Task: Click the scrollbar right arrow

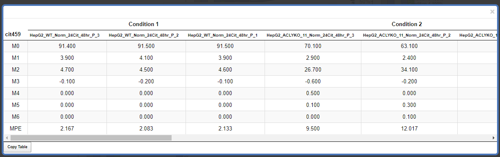Action: click(x=494, y=138)
